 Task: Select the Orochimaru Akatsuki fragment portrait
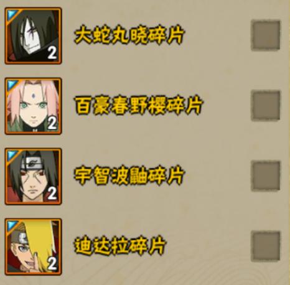pyautogui.click(x=33, y=35)
